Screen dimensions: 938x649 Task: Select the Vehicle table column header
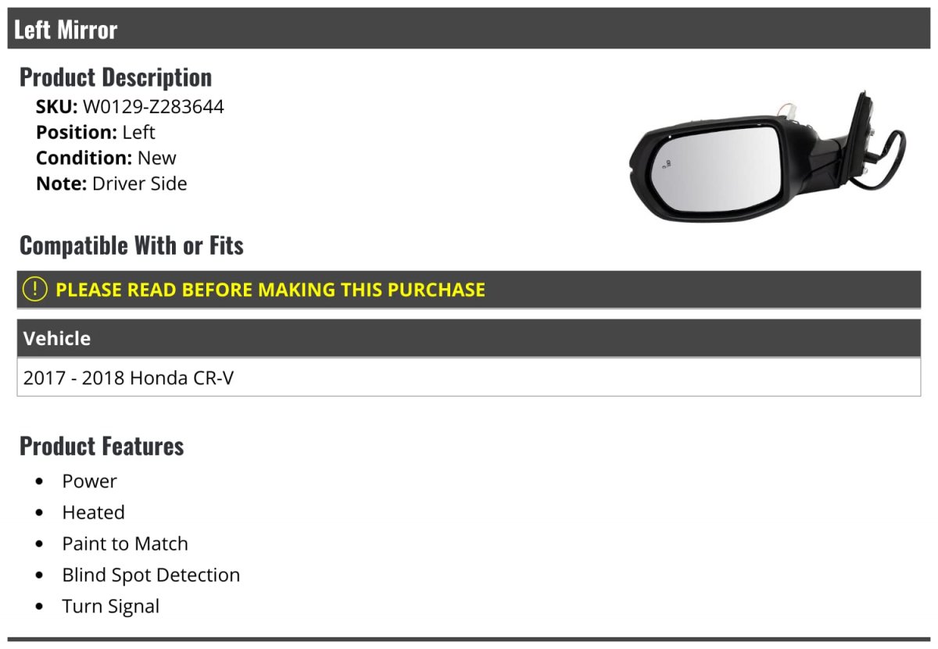coord(57,338)
